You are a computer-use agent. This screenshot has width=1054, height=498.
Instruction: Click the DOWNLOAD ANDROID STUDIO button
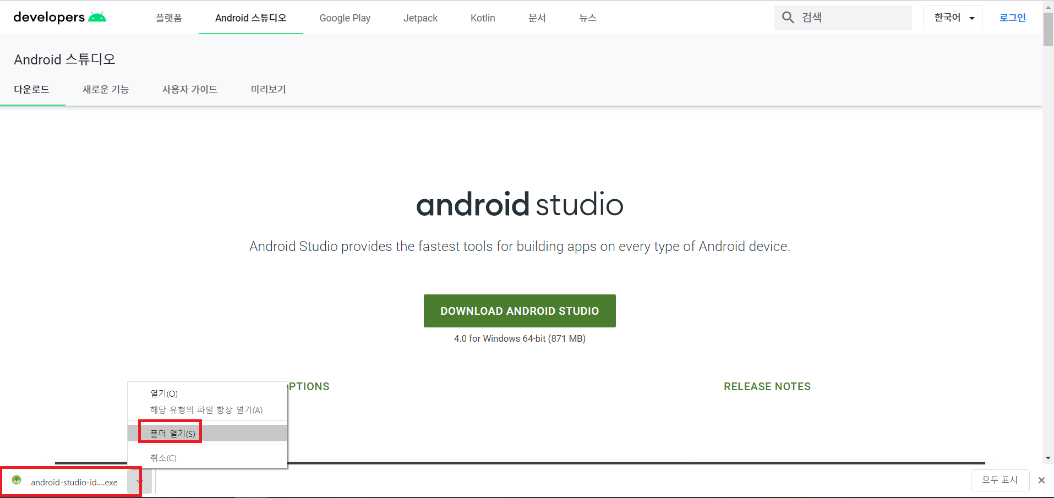(x=519, y=310)
